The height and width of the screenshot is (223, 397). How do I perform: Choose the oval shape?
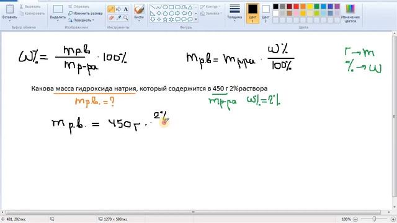[165, 7]
